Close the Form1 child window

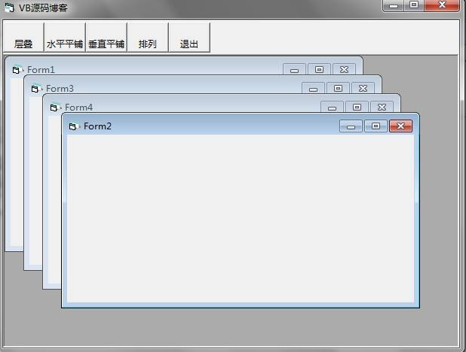(x=344, y=70)
